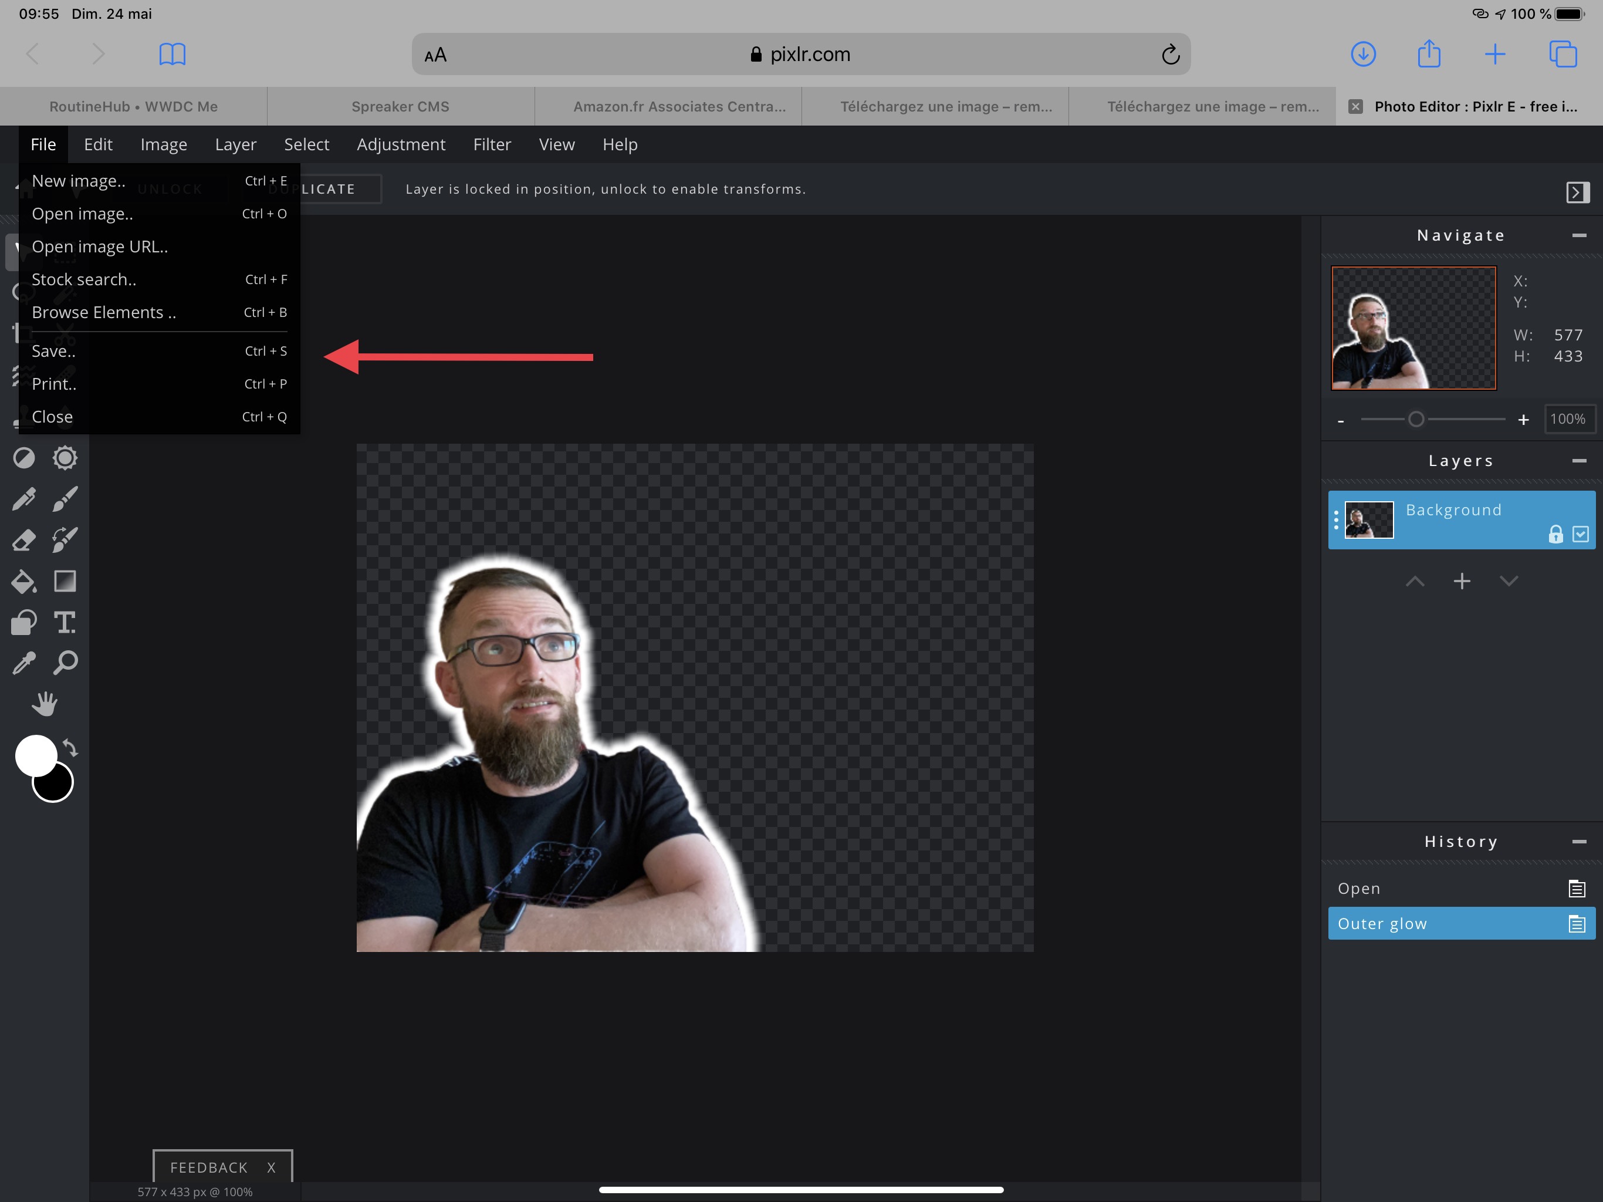Select the Eraser tool
The width and height of the screenshot is (1603, 1202).
click(x=24, y=540)
